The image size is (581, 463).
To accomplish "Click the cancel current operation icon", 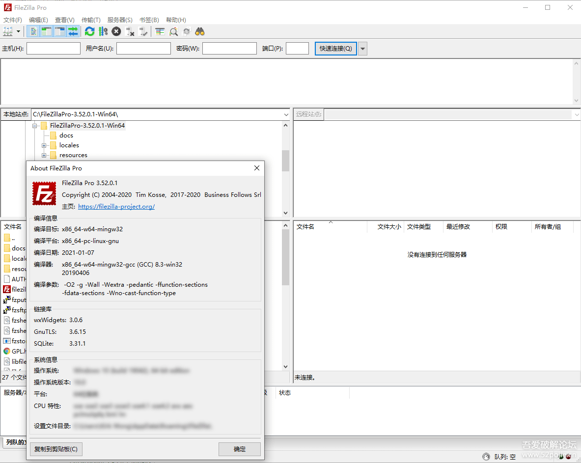I will tap(116, 31).
